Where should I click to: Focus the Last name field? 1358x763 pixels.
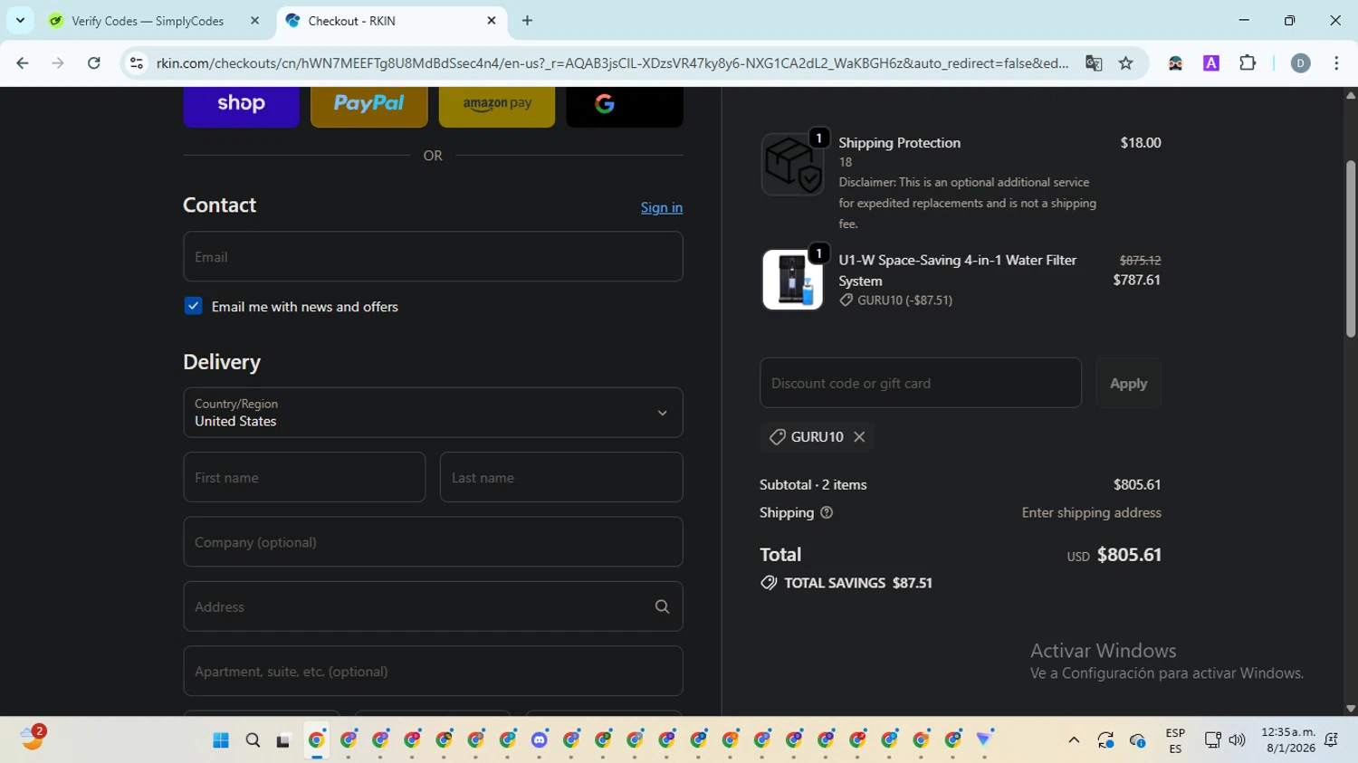tap(561, 477)
